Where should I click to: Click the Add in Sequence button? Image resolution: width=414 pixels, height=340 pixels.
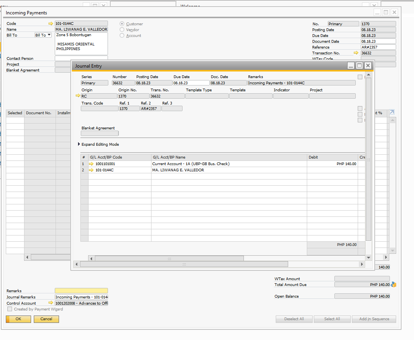(374, 319)
